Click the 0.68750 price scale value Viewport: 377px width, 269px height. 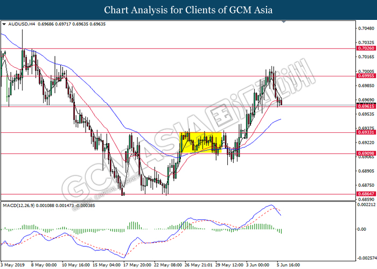(x=366, y=185)
